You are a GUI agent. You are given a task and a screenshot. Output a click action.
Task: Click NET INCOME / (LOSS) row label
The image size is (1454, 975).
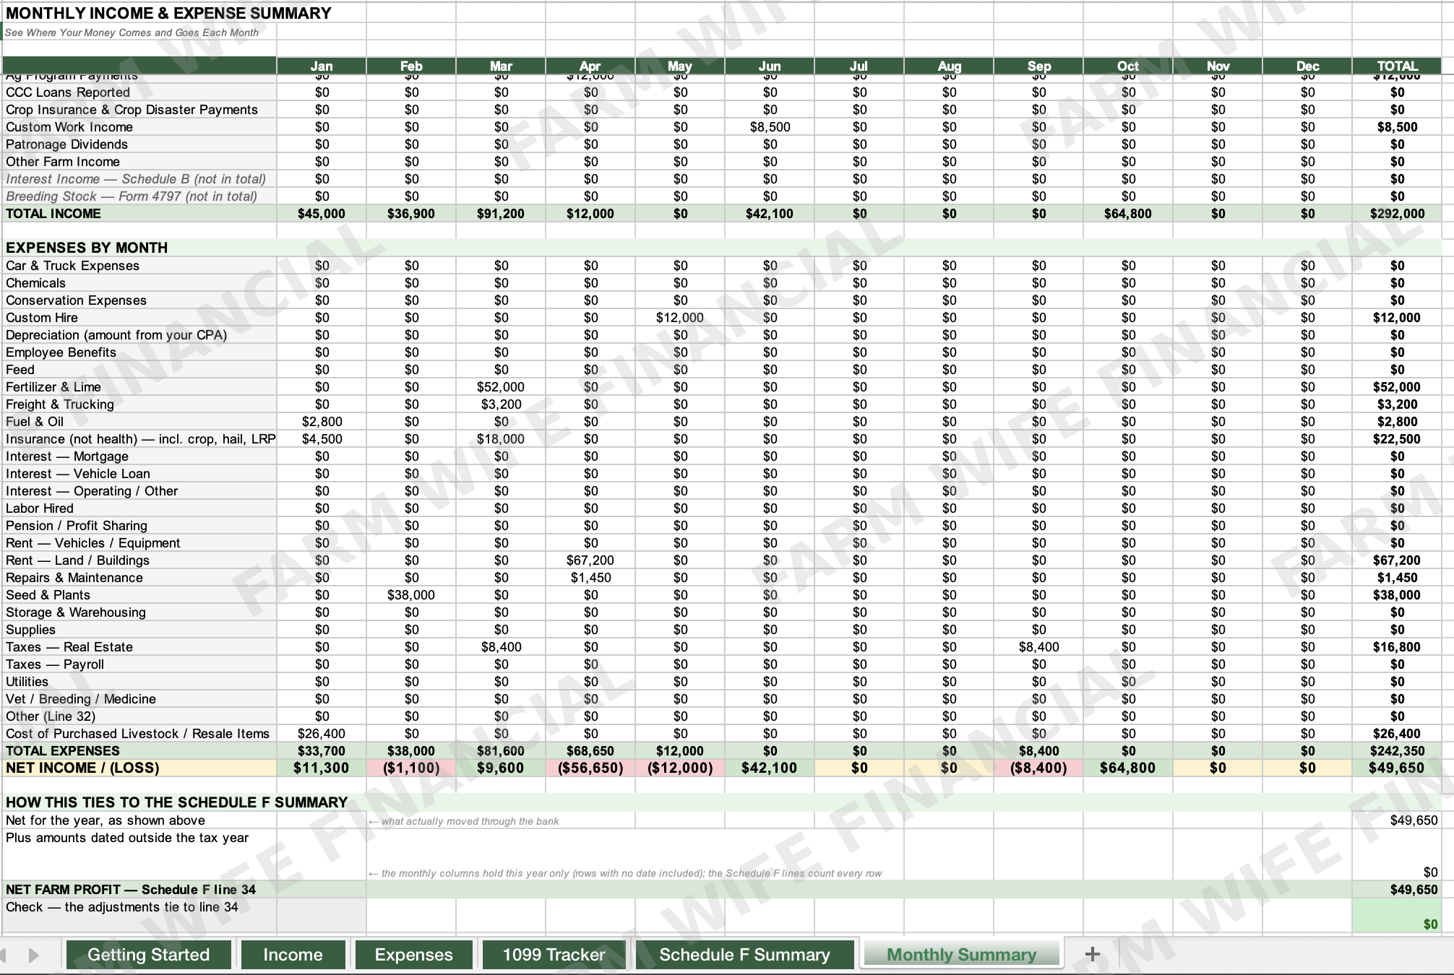(x=139, y=768)
